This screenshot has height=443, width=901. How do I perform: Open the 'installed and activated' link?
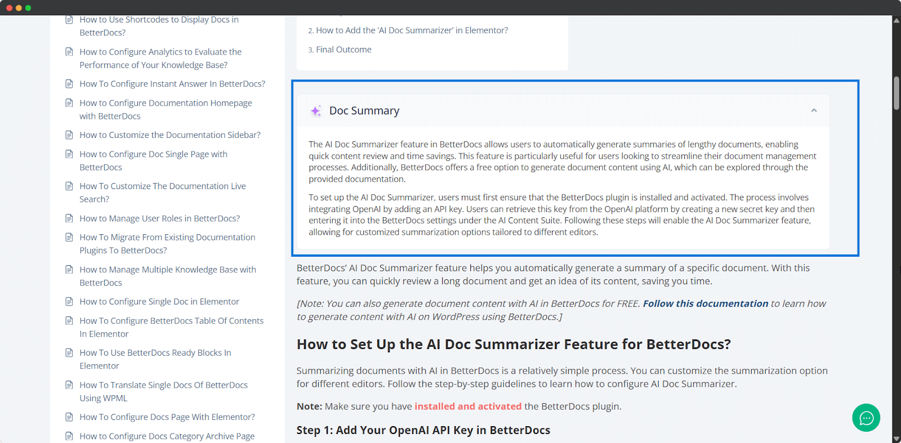[468, 406]
